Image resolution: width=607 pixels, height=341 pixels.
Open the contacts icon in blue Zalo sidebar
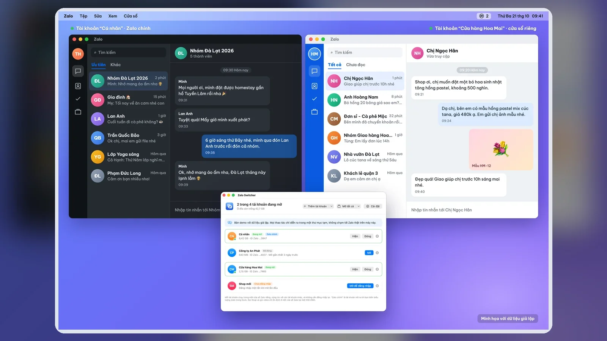pos(315,86)
